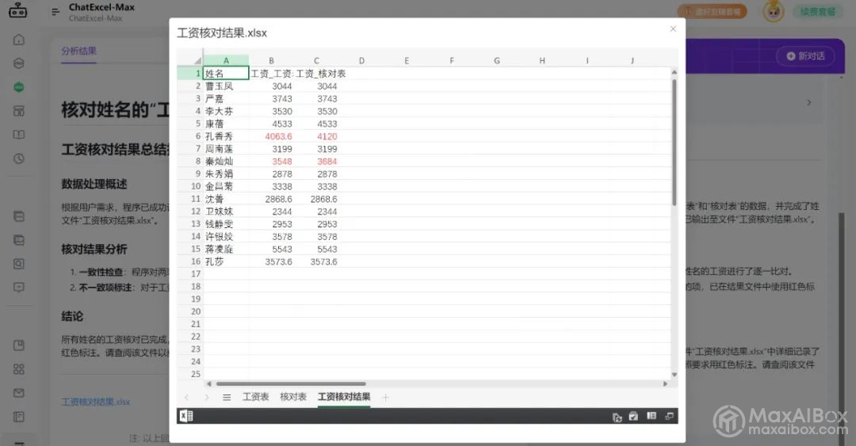The width and height of the screenshot is (856, 446).
Task: Open the 分析结果 tab in background page
Action: [x=78, y=51]
